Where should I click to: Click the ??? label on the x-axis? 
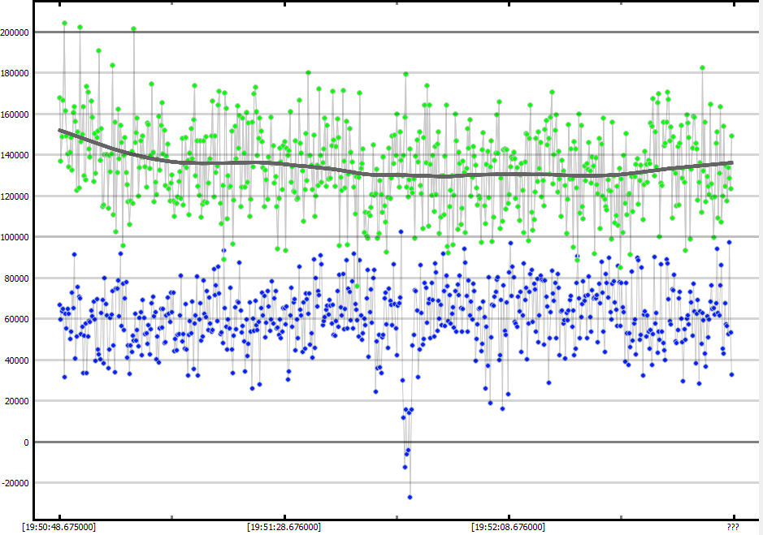point(733,527)
